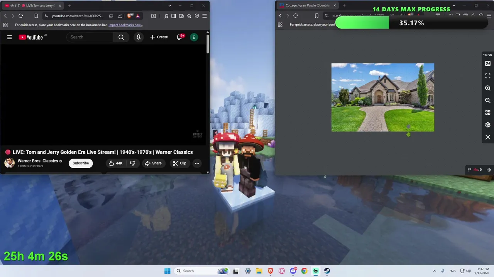
Task: Zoom out on the jigsaw puzzle
Action: pos(488,100)
